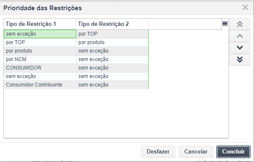Move selected row up one position
Screen dimensions: 254x162
point(240,36)
